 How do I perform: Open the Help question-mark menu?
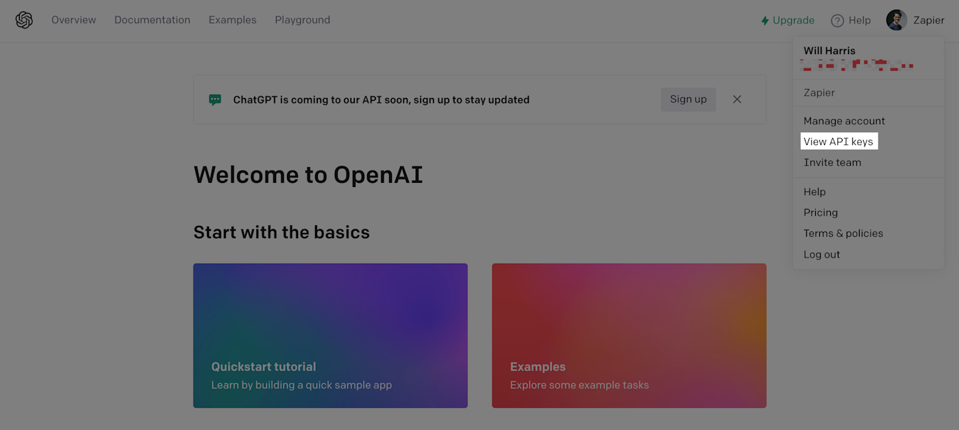tap(851, 21)
